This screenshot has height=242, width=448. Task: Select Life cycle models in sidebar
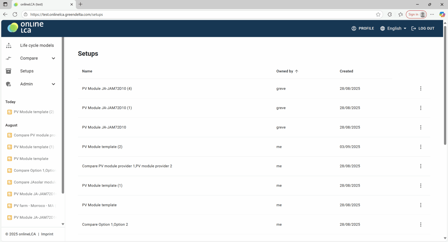37,45
